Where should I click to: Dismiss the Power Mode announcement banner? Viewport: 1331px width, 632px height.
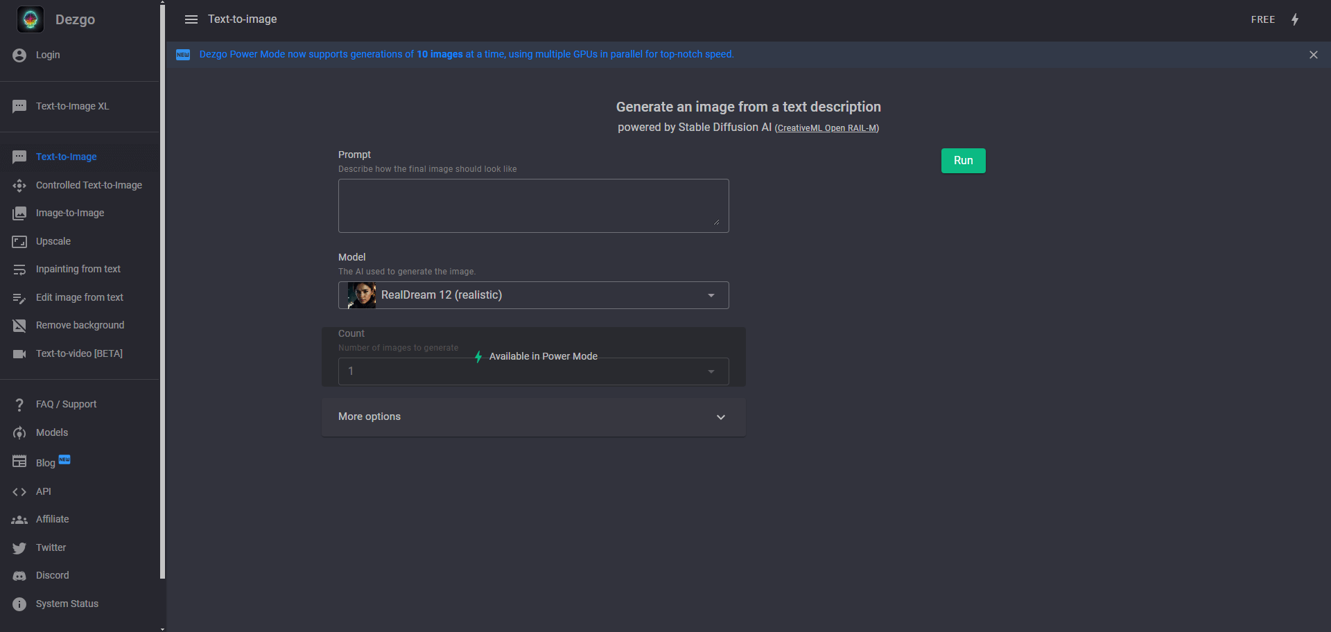(x=1313, y=55)
